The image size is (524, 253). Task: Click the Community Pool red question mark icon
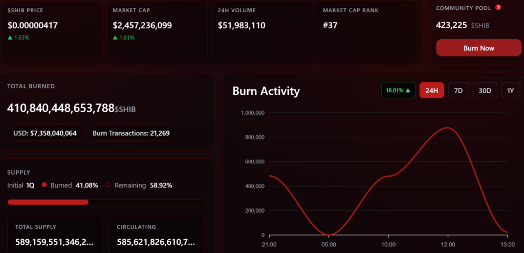(498, 7)
